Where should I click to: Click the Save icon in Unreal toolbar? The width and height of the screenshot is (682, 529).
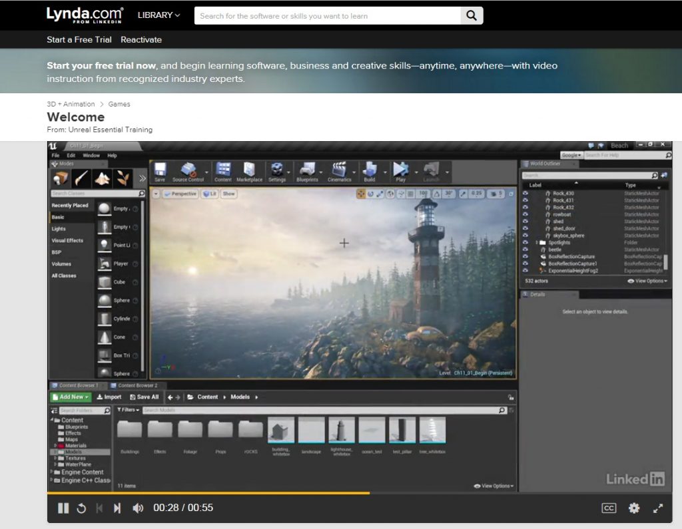pos(160,170)
